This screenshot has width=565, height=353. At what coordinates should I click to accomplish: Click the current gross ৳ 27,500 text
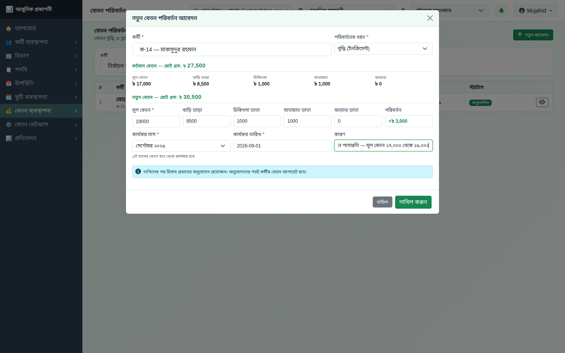(x=195, y=66)
